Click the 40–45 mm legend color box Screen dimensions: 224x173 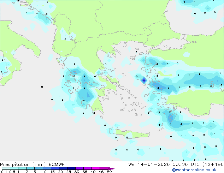click(96, 168)
